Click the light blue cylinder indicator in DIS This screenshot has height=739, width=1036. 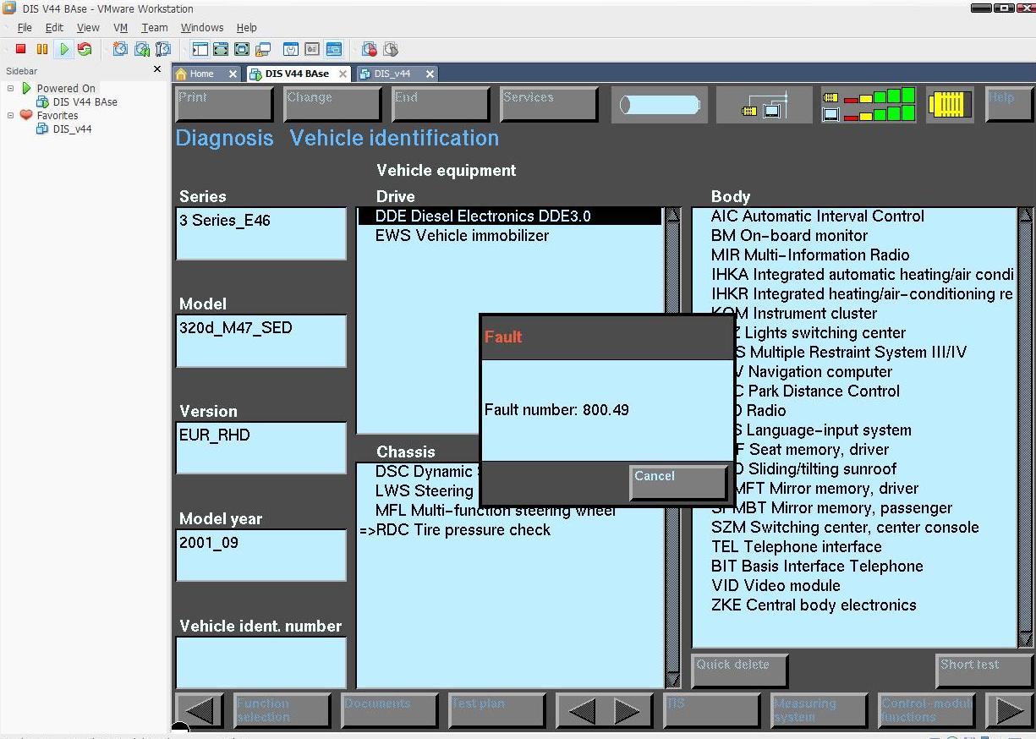coord(660,105)
